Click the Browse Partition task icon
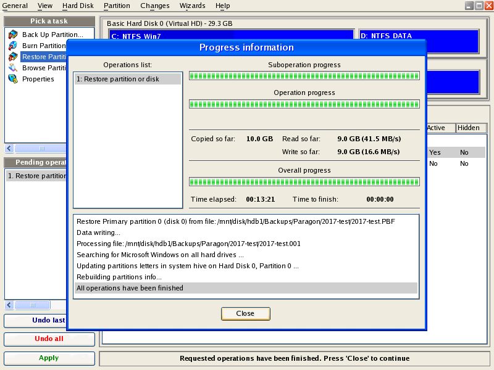The image size is (494, 370). tap(13, 68)
